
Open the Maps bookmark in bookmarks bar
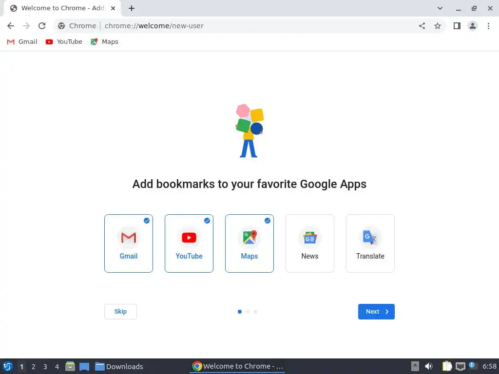[104, 42]
